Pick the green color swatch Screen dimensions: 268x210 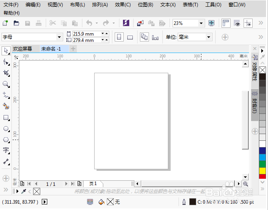[262, 164]
